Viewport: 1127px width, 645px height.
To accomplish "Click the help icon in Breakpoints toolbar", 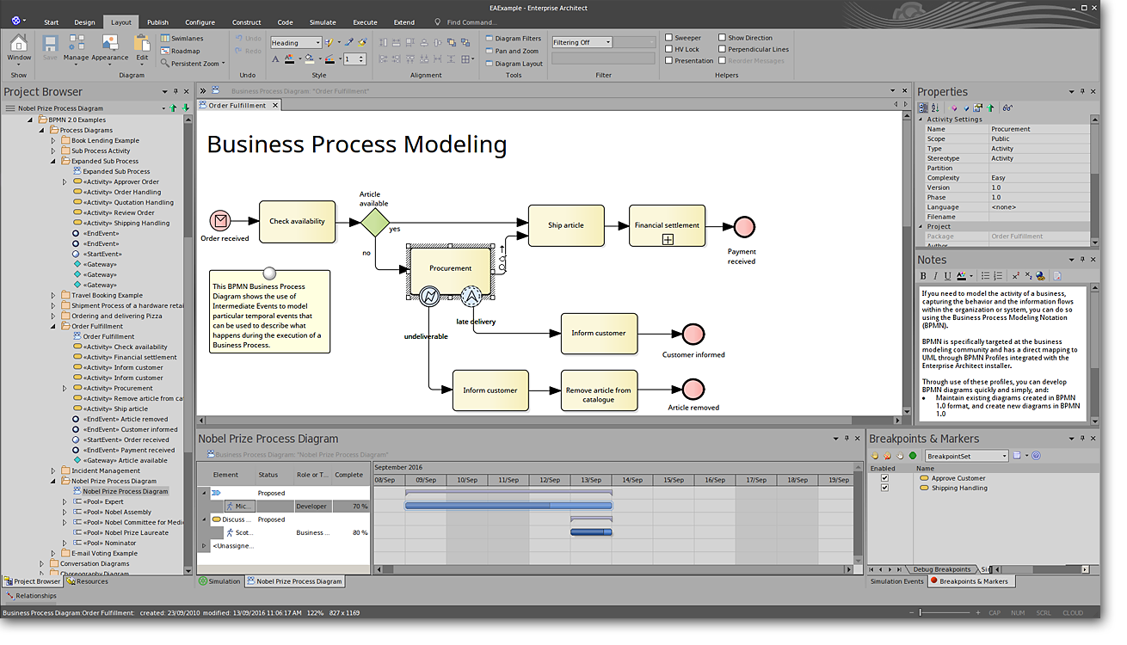I will [1036, 456].
